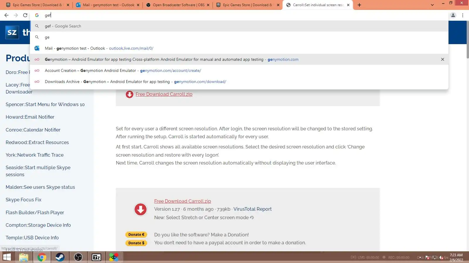The image size is (469, 263).
Task: Open Spencer::Start Menu for Windows 10
Action: [x=45, y=104]
